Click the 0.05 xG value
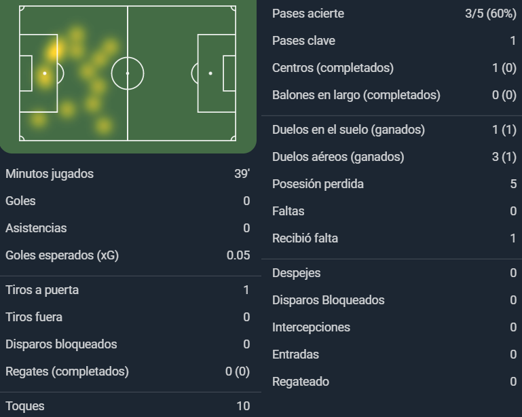Viewport: 522px width, 417px height. point(238,255)
